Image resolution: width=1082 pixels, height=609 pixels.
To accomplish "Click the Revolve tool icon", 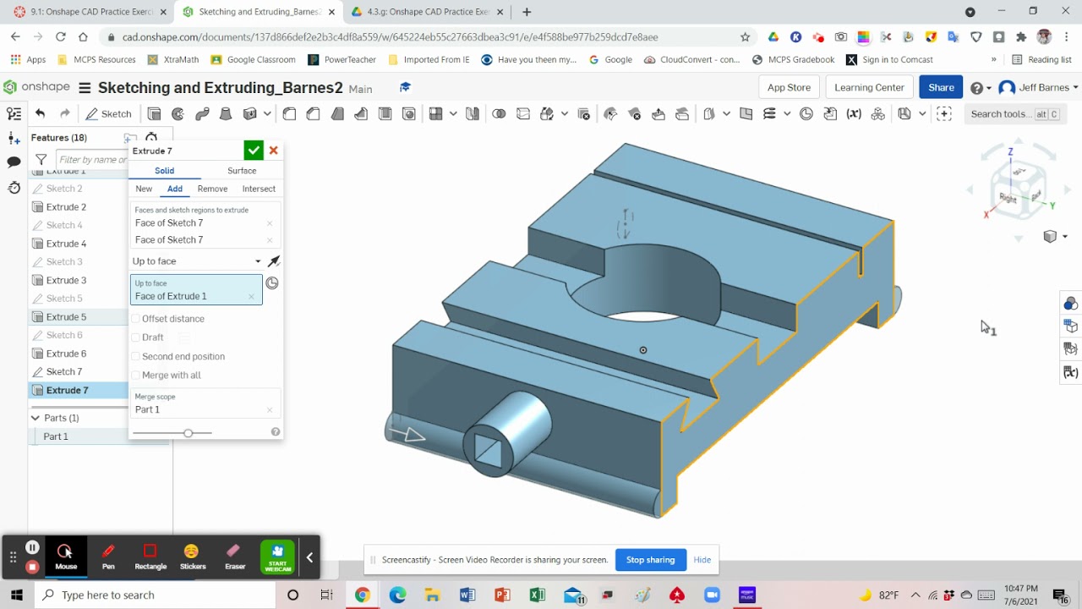I will pyautogui.click(x=178, y=114).
